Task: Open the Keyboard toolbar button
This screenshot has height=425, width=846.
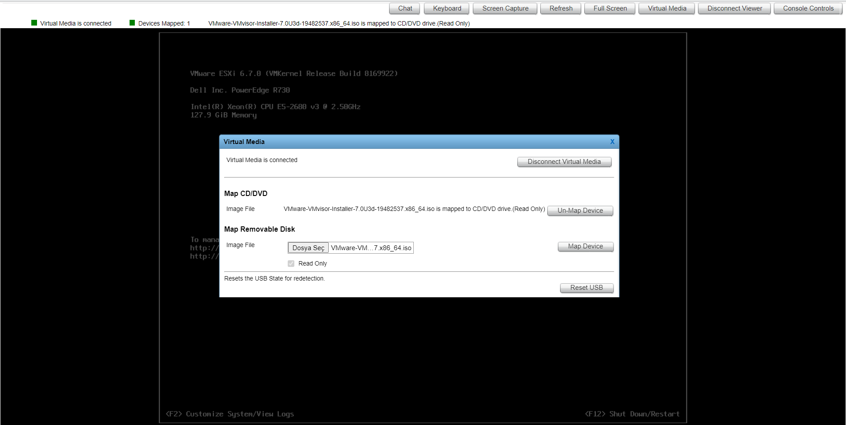Action: coord(447,8)
